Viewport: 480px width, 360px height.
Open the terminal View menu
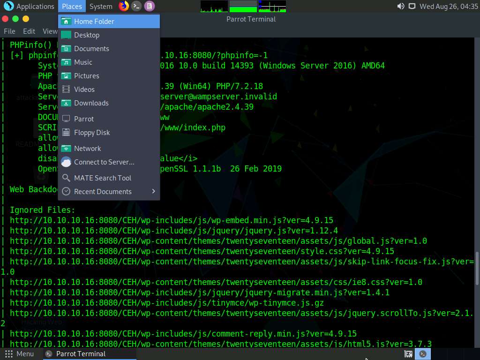[50, 31]
